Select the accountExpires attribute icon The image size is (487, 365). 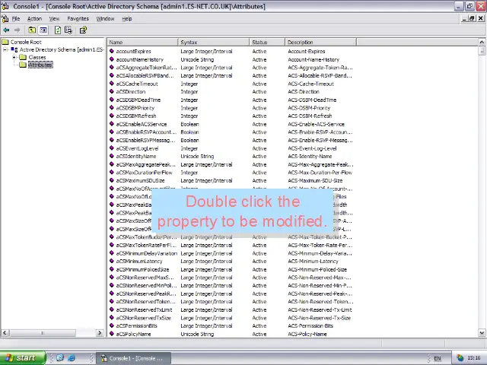(x=112, y=51)
